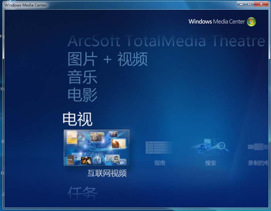Image resolution: width=271 pixels, height=211 pixels.
Task: Click the 搜索 label
Action: (x=210, y=163)
